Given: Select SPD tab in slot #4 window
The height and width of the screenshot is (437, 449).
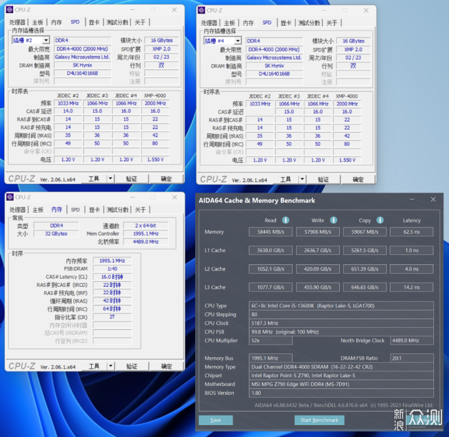Looking at the screenshot, I should point(267,22).
